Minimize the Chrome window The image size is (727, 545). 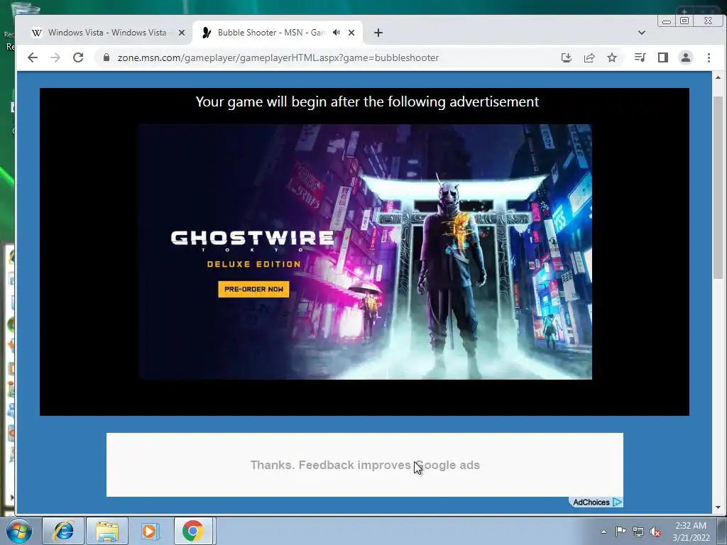667,21
